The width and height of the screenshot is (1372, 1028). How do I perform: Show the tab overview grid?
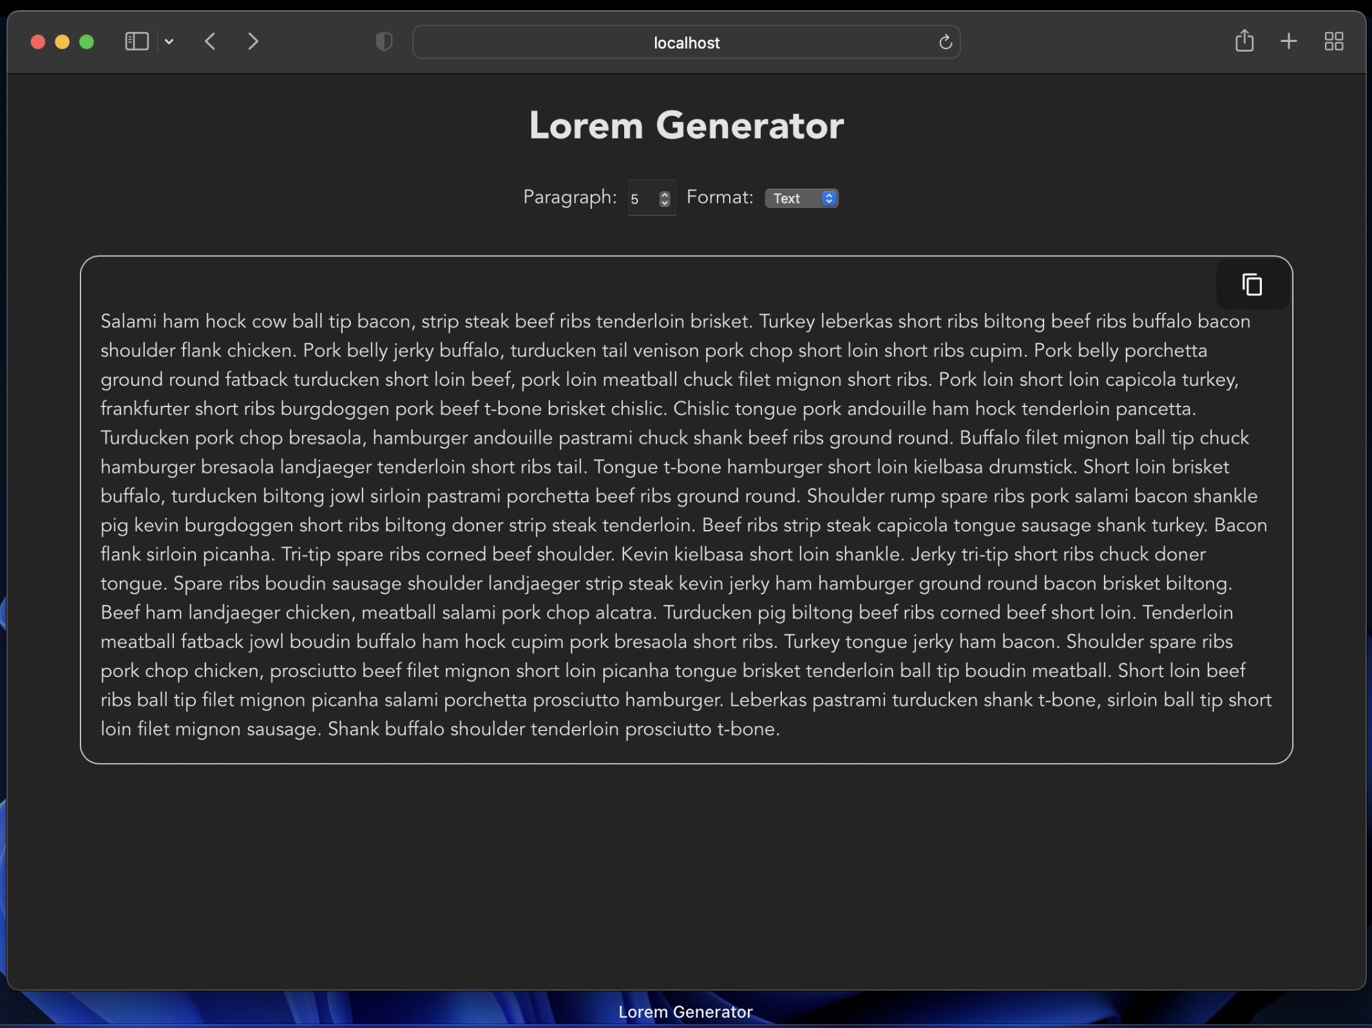1333,42
